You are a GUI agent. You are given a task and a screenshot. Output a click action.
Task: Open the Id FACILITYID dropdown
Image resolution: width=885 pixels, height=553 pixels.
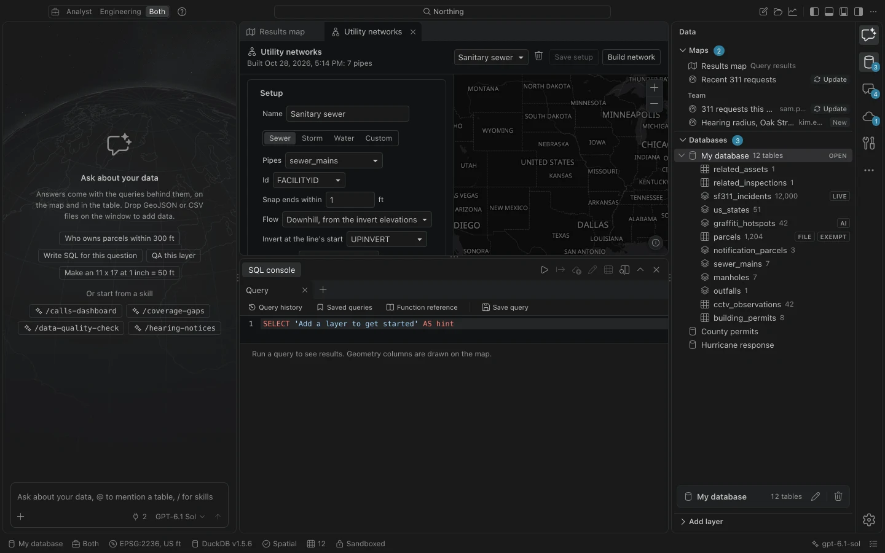click(309, 180)
